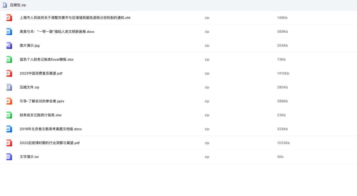Viewport: 357px width, 196px height.
Task: Click the PDF icon for 2022后疫情时期 file
Action: tap(9, 143)
